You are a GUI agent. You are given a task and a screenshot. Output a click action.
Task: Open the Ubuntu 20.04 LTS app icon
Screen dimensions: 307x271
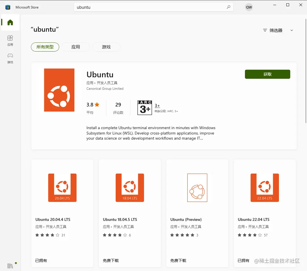click(x=62, y=188)
